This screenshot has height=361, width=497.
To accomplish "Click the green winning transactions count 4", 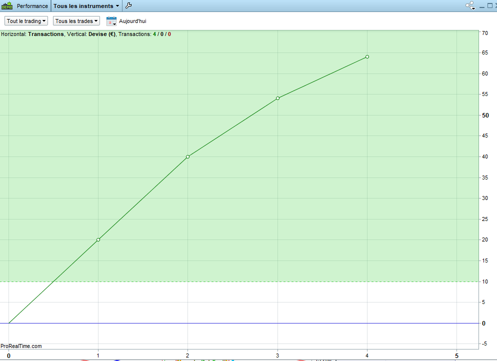I will tap(154, 34).
